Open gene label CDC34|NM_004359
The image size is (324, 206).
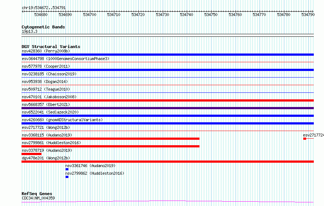click(x=38, y=198)
